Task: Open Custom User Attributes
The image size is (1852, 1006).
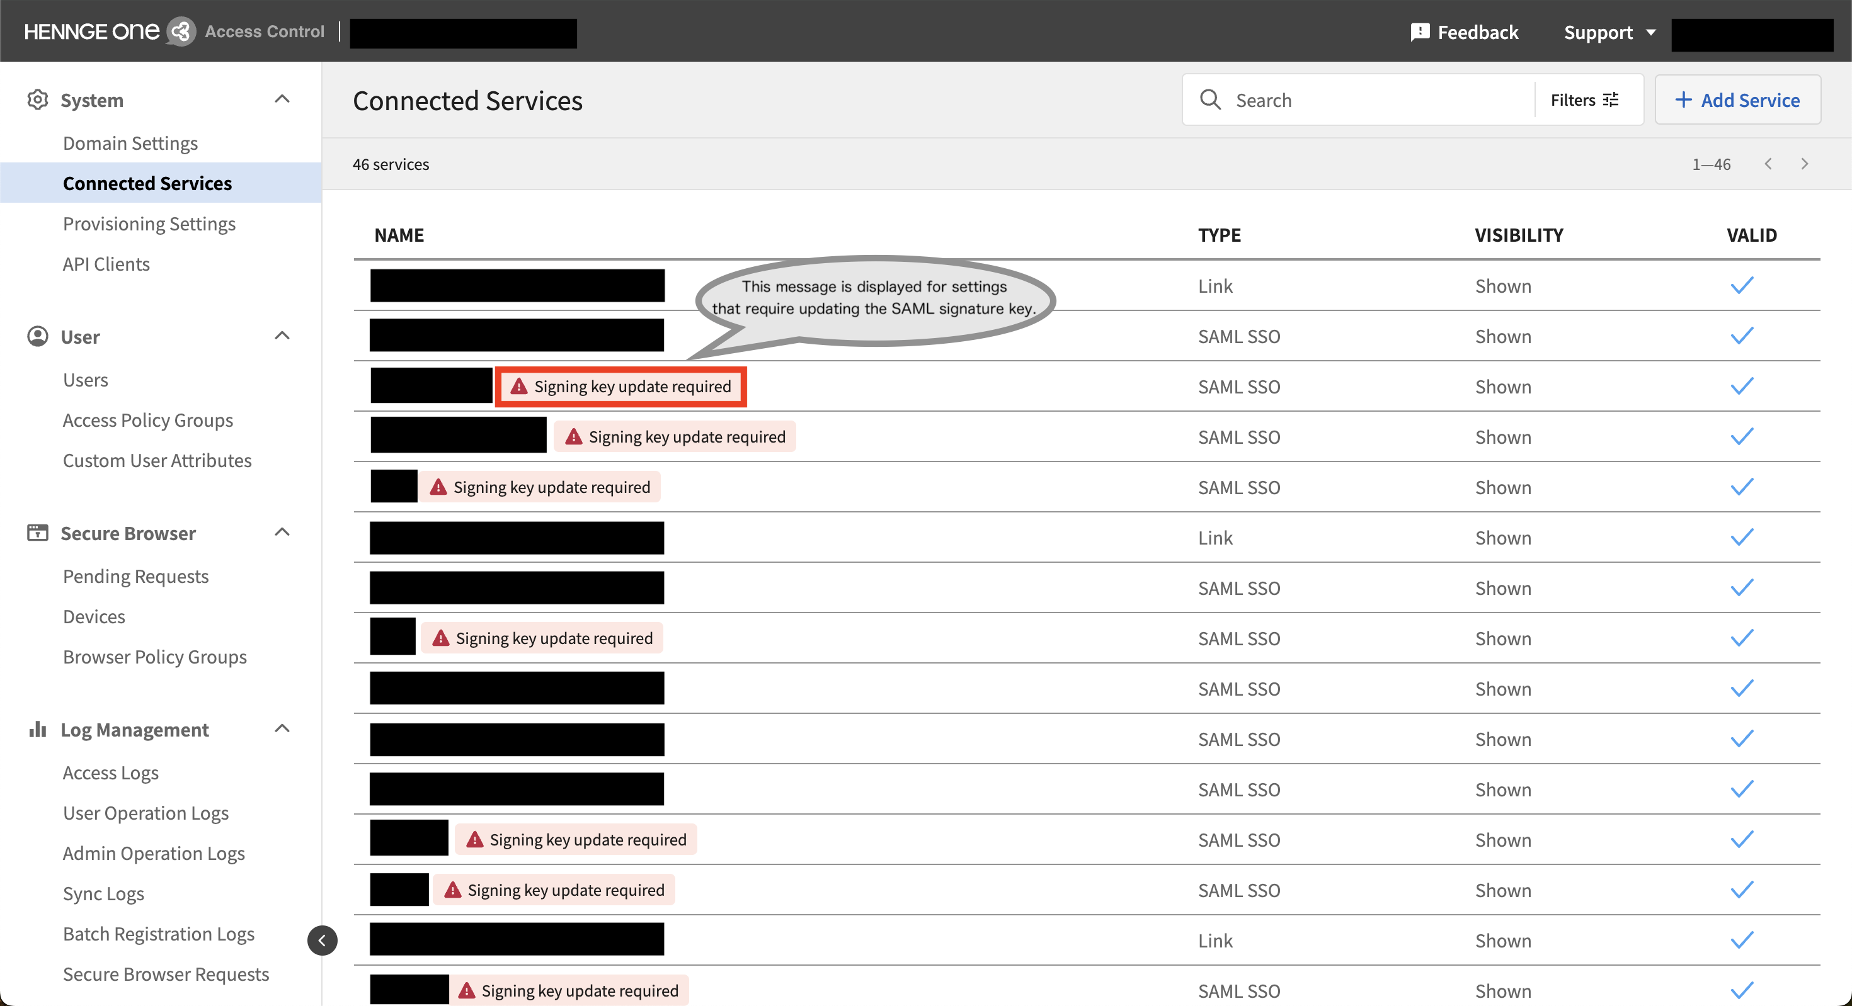Action: click(x=157, y=460)
